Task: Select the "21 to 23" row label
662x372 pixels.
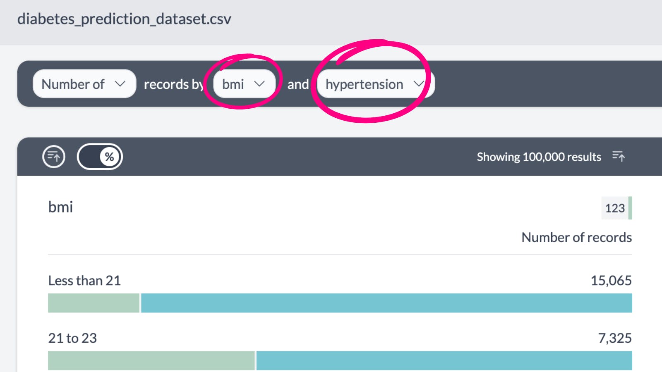Action: point(72,338)
